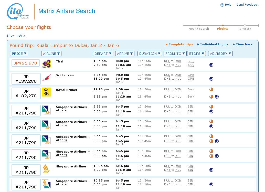Click the "11h 25m" duration

(x=144, y=61)
